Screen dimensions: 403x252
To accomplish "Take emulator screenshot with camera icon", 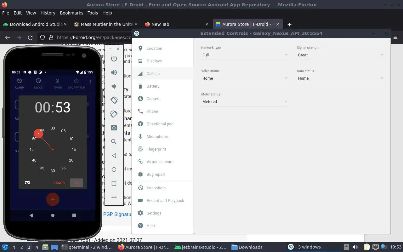I will 114,128.
